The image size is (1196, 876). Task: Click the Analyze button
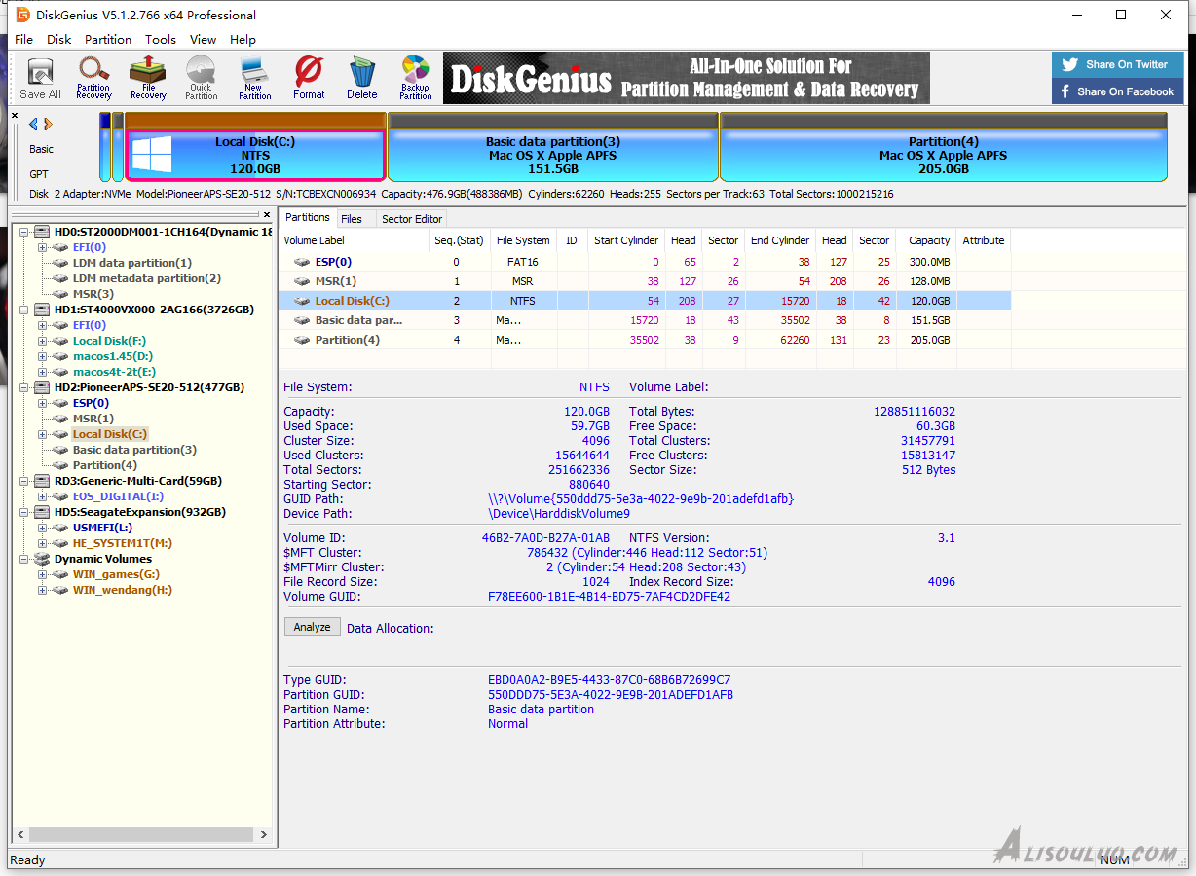313,627
